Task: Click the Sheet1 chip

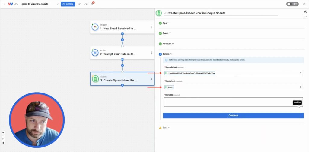Action: pyautogui.click(x=169, y=87)
